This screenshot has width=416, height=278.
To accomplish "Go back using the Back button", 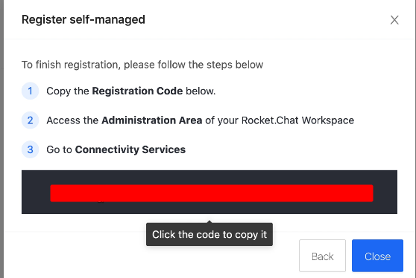I will [322, 256].
